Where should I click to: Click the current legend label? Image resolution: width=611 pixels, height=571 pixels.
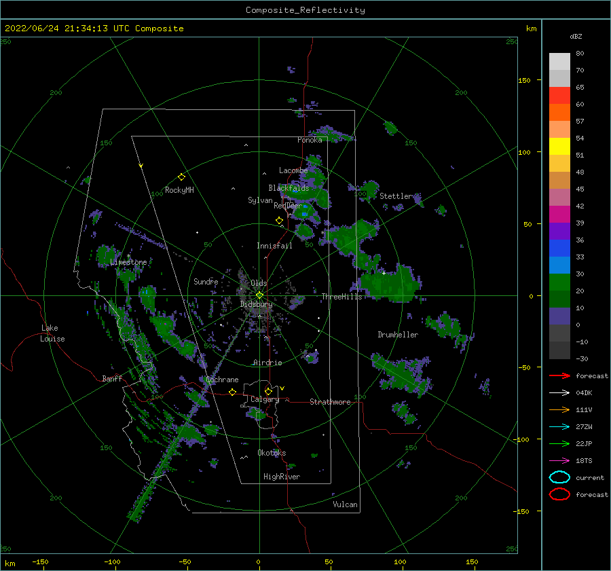click(590, 477)
